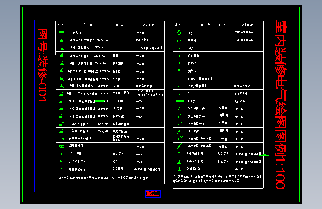Click the 热水器 usage cell
Screen dimensions: 322x209
[x=117, y=71]
